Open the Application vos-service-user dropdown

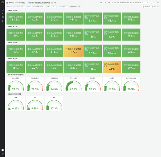coord(19,7)
